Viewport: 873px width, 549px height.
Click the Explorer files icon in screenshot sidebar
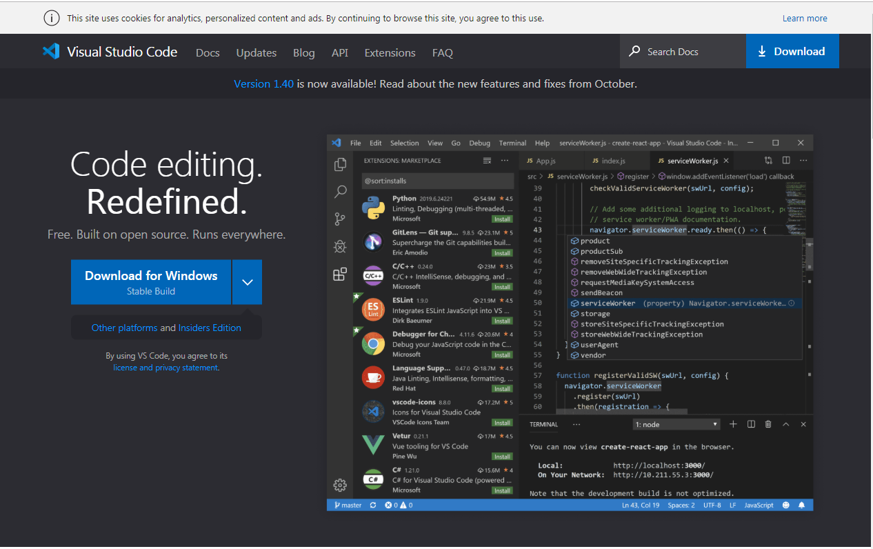(x=340, y=164)
